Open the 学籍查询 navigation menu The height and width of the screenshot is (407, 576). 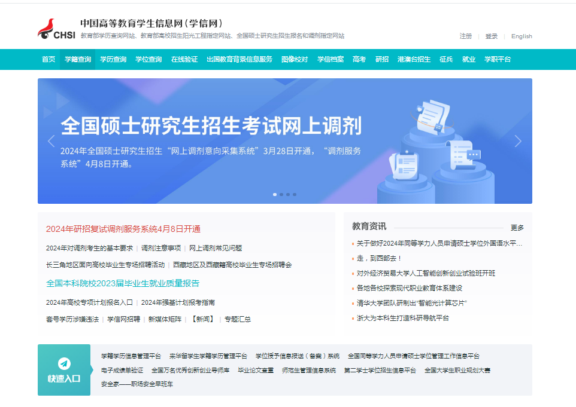coord(78,59)
